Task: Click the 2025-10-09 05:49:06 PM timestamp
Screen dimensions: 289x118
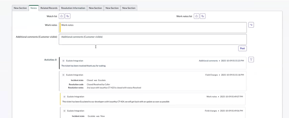Action: (x=231, y=111)
